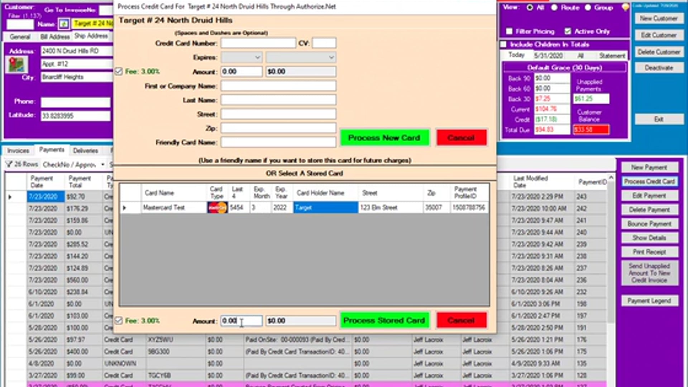This screenshot has width=688, height=387.
Task: Click the Print Receipt button
Action: (x=649, y=252)
